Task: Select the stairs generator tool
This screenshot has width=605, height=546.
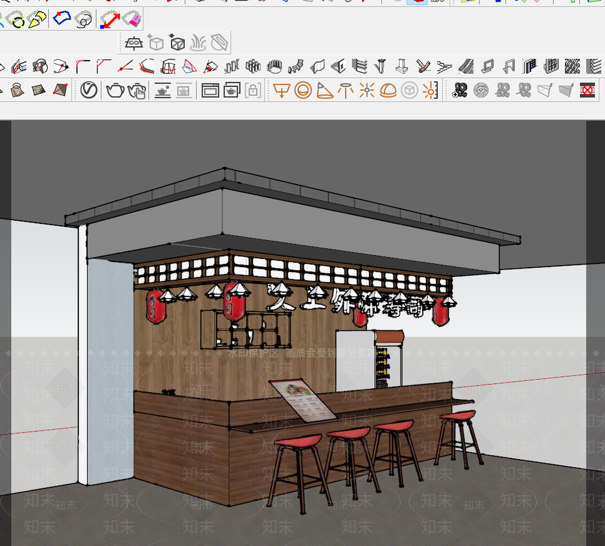Action: point(445,67)
